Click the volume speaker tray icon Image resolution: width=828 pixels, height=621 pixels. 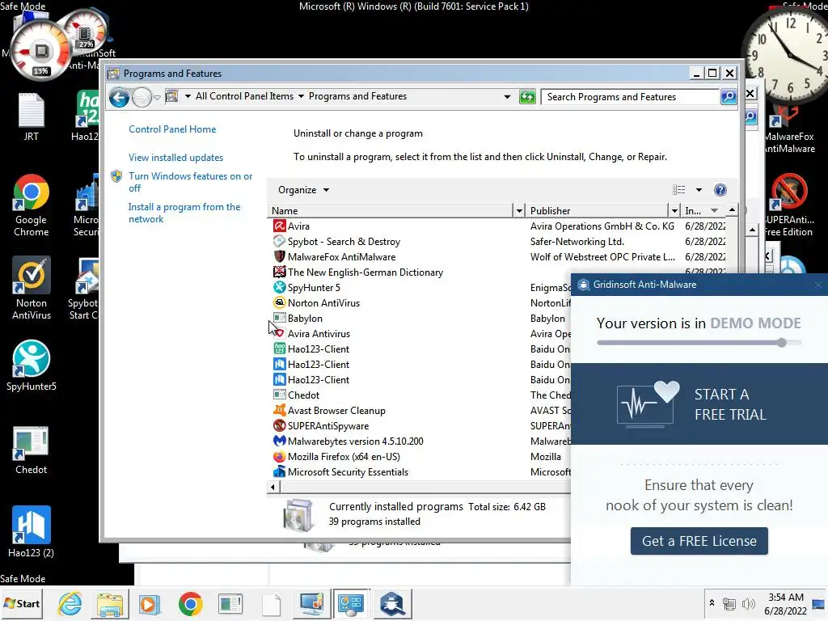tap(748, 604)
